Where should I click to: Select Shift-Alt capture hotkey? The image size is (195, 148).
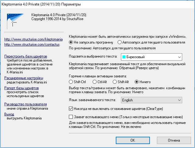pyautogui.click(x=115, y=82)
